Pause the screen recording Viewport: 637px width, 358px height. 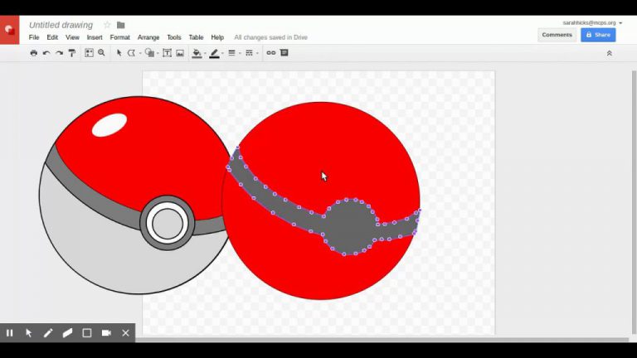point(9,333)
